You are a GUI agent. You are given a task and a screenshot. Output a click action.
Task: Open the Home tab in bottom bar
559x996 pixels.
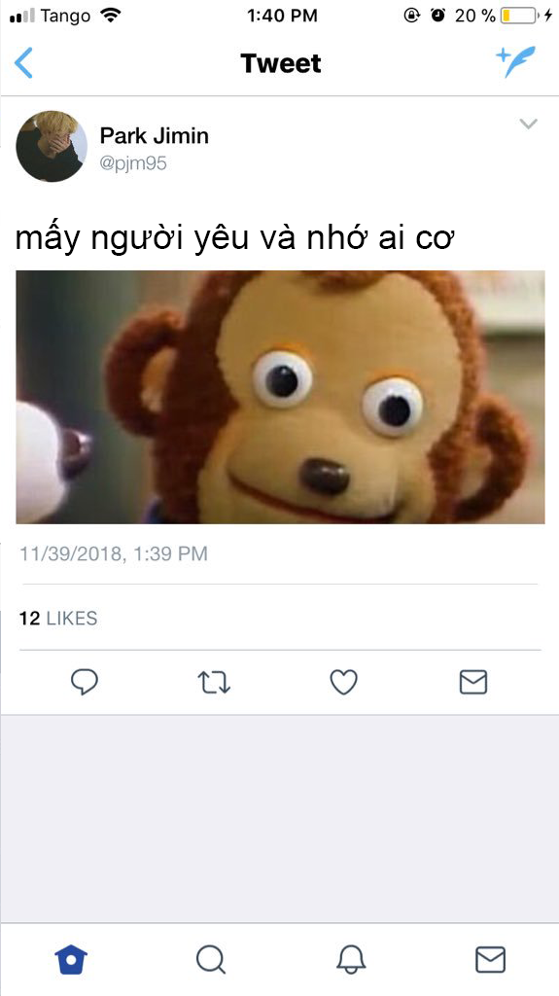click(x=71, y=959)
